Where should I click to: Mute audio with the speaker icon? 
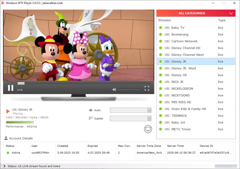114,89
